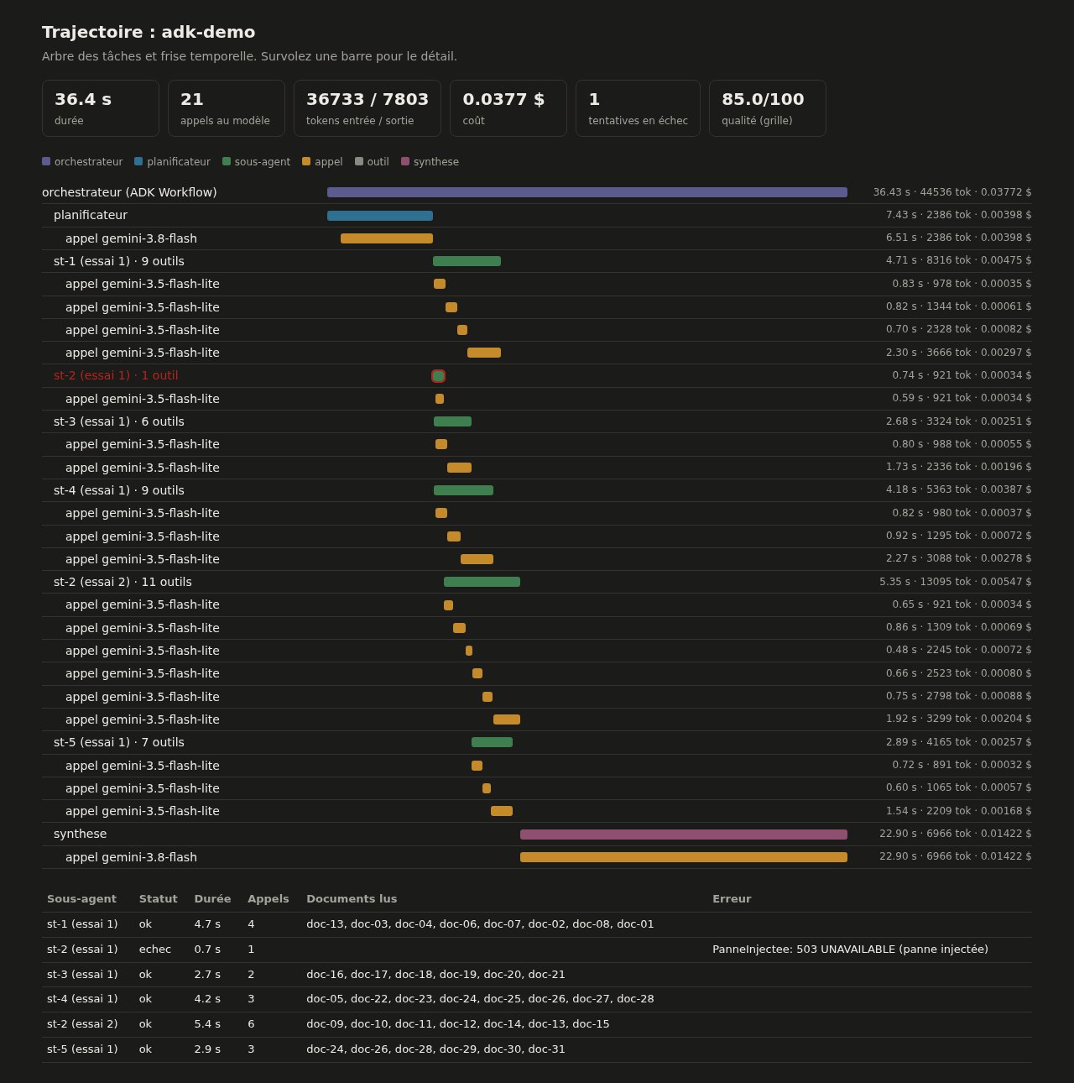Viewport: 1074px width, 1083px height.
Task: Click the red "st-2 (essai 1) · 1 outil" row label
Action: pos(116,375)
